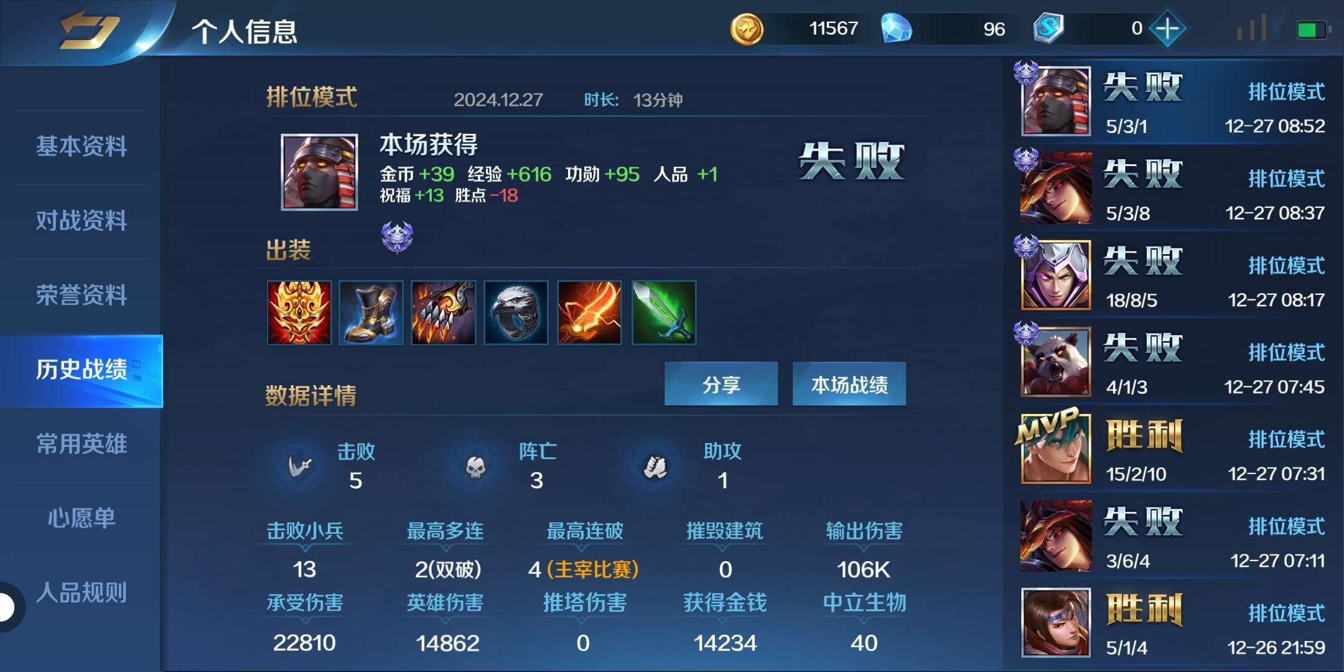The image size is (1344, 672).
Task: Inspect the eagle ring equipment icon
Action: click(x=516, y=312)
